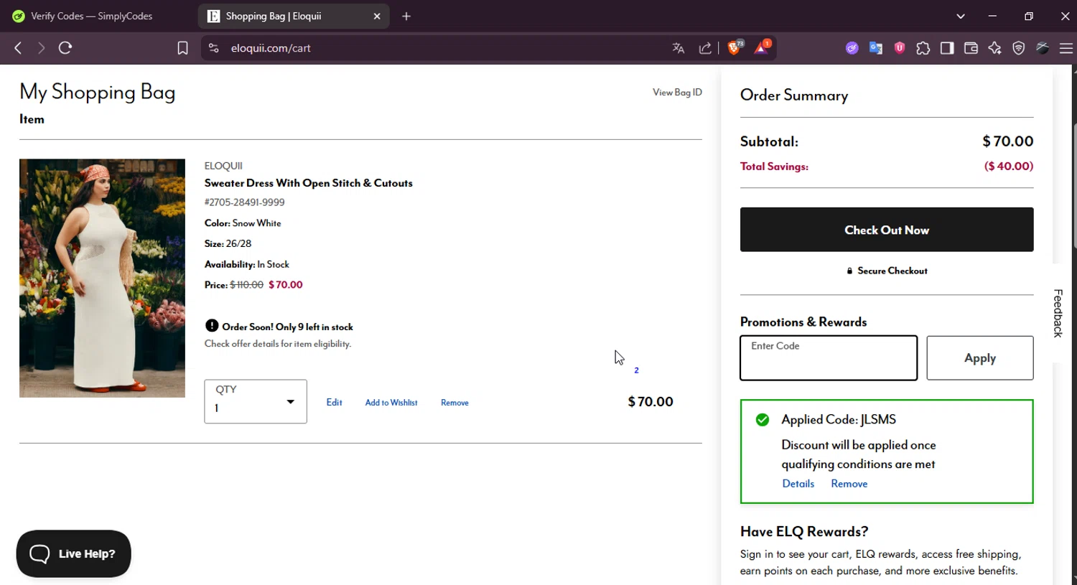The width and height of the screenshot is (1077, 585).
Task: Click the Size: 26/28 text
Action: [228, 243]
